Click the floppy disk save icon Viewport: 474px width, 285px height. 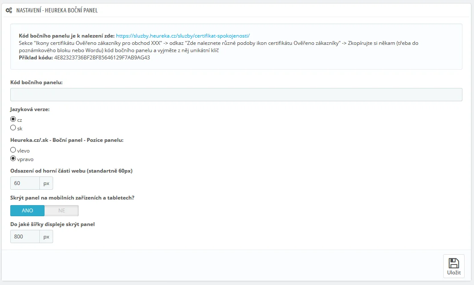click(453, 263)
